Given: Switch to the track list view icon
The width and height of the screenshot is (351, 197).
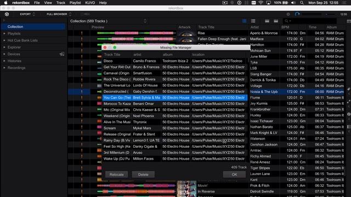Looking at the screenshot, I should (253, 21).
